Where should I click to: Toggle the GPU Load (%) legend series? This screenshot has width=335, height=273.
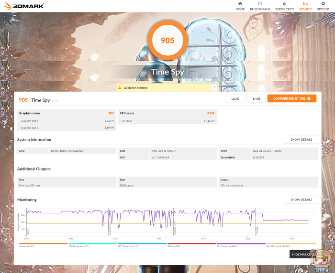pos(192,245)
